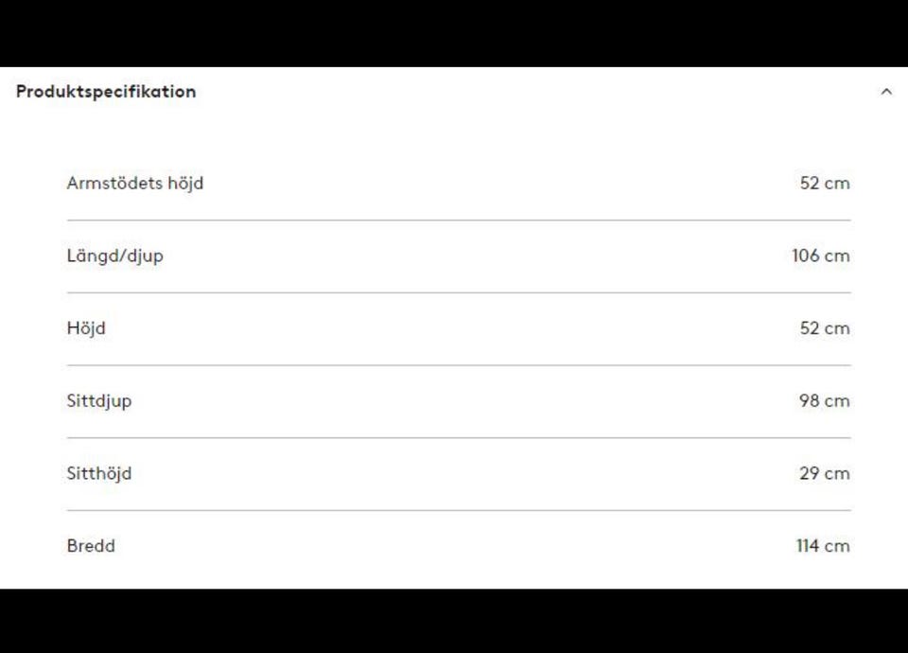Click the divider line below the Höjd row
Viewport: 908px width, 653px height.
click(459, 365)
